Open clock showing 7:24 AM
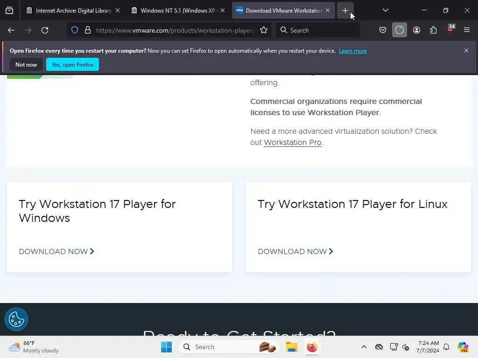Screen dimensions: 478x358 428,347
